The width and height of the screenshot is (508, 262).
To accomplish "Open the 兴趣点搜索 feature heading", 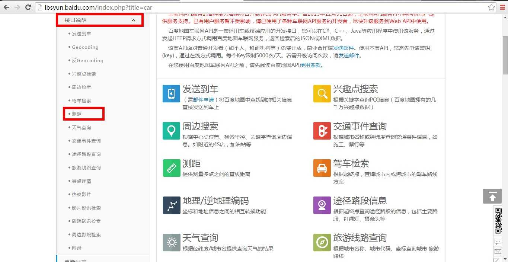I will click(355, 89).
